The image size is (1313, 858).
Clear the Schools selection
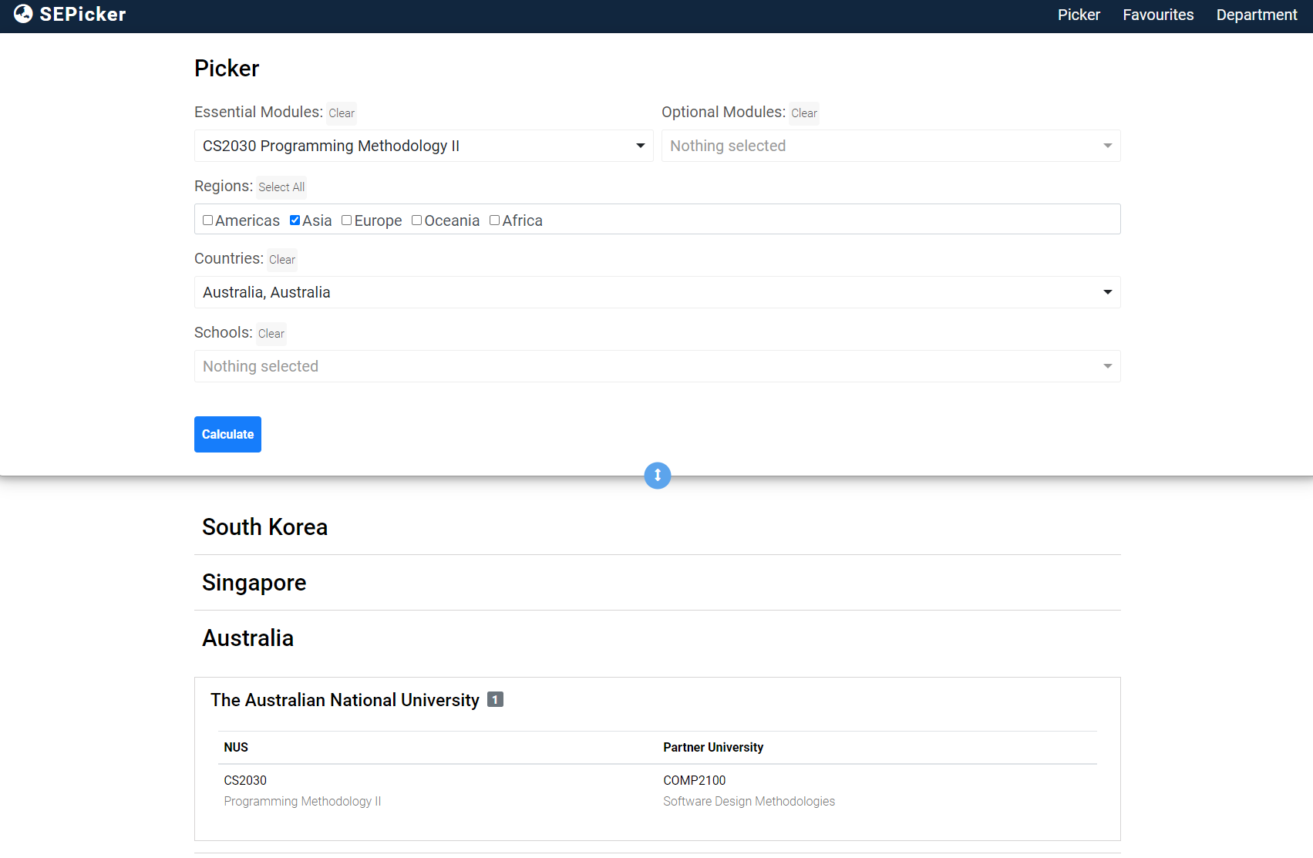tap(271, 334)
